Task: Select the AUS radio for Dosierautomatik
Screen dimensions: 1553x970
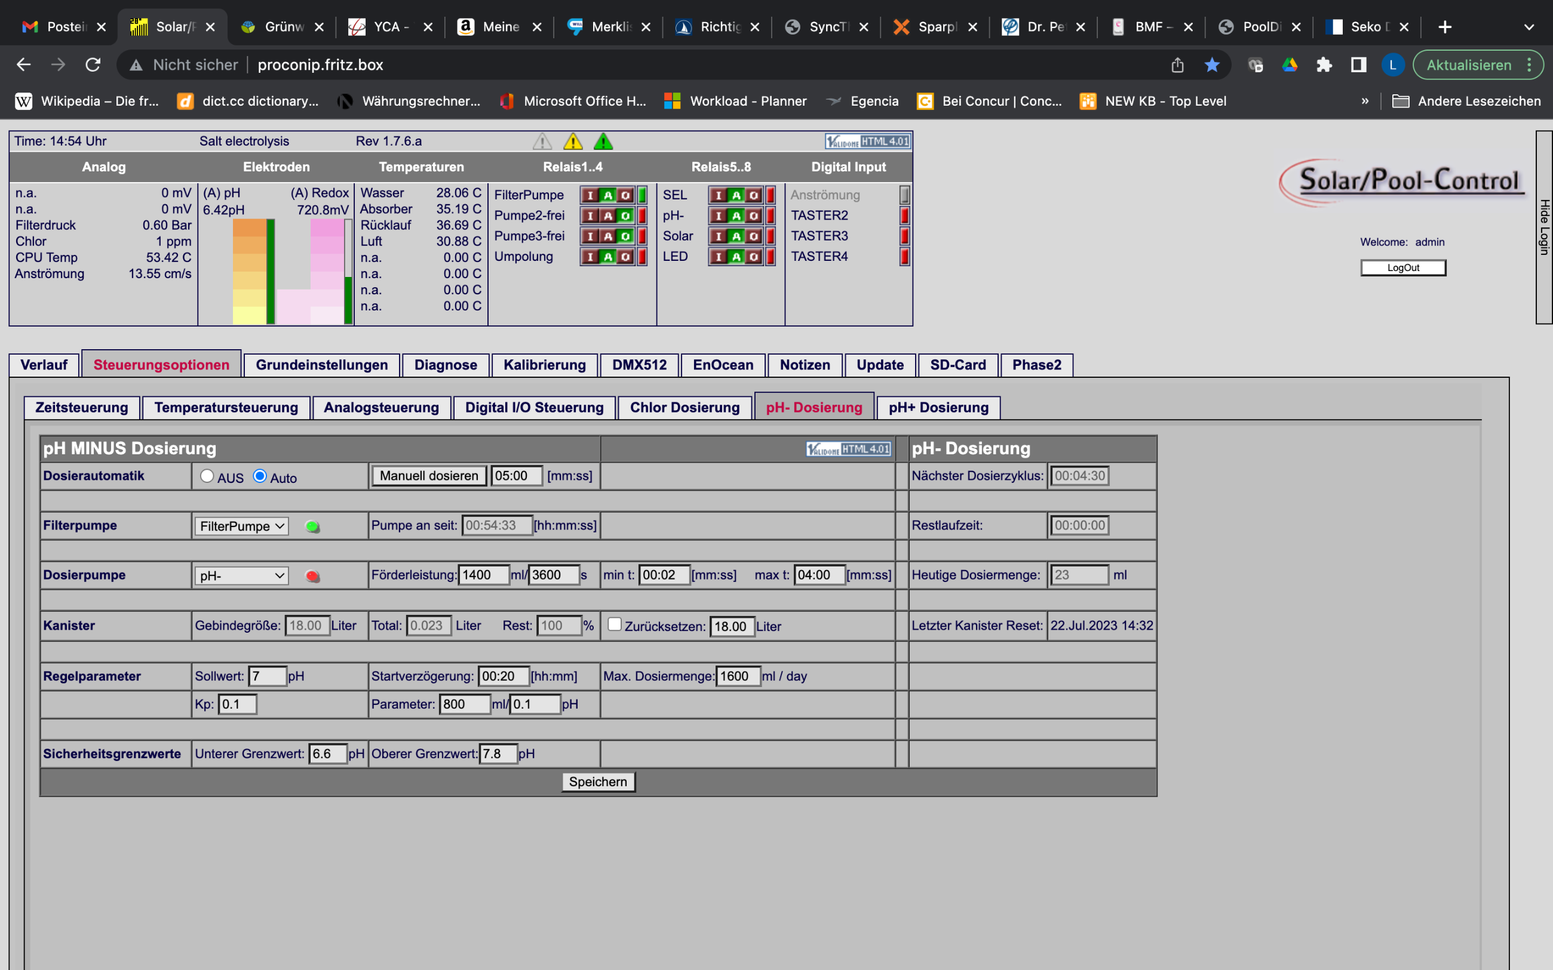Action: [207, 476]
